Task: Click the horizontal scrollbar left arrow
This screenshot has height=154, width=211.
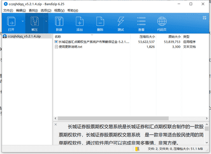Action: click(x=56, y=118)
